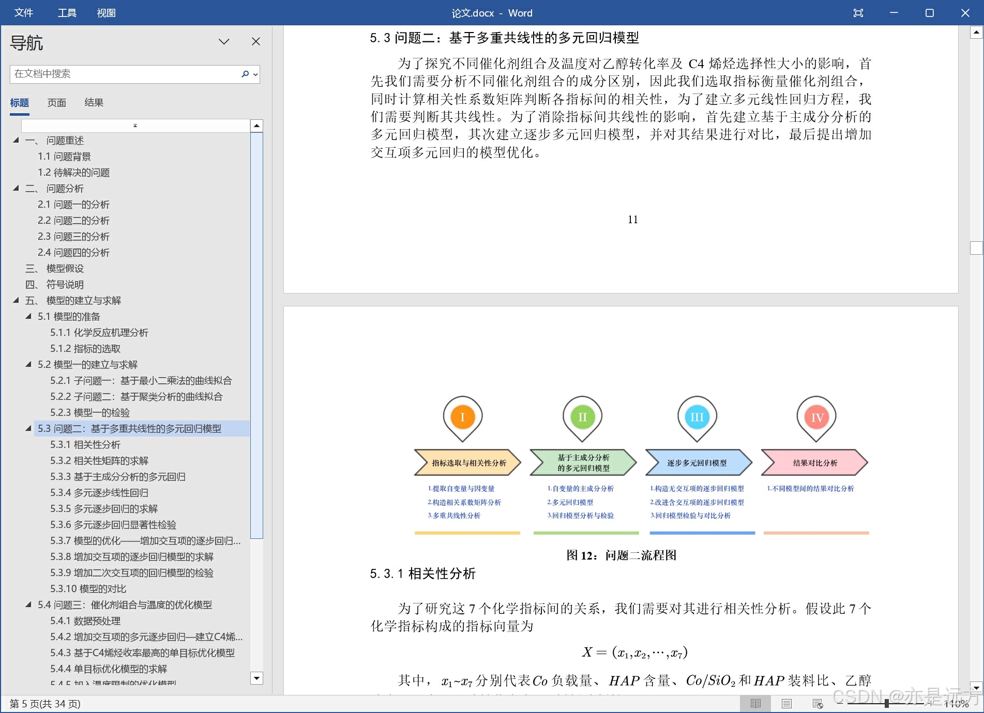Go to heading 5.2.1 子问题一

point(141,380)
